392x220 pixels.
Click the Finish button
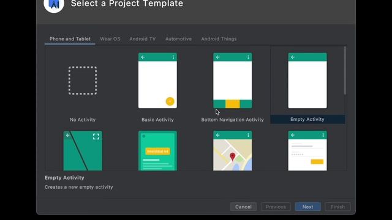click(337, 207)
